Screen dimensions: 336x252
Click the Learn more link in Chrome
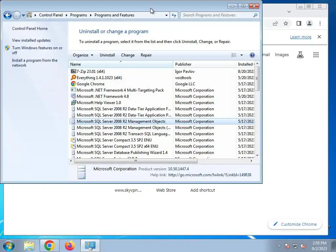pos(301,37)
